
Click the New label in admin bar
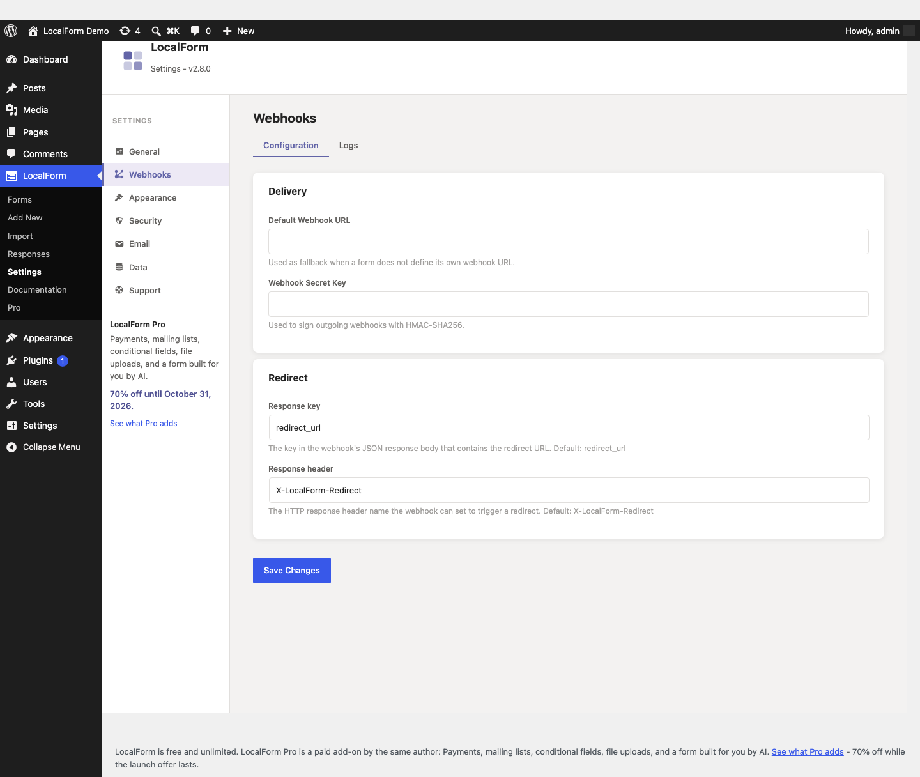[x=245, y=31]
